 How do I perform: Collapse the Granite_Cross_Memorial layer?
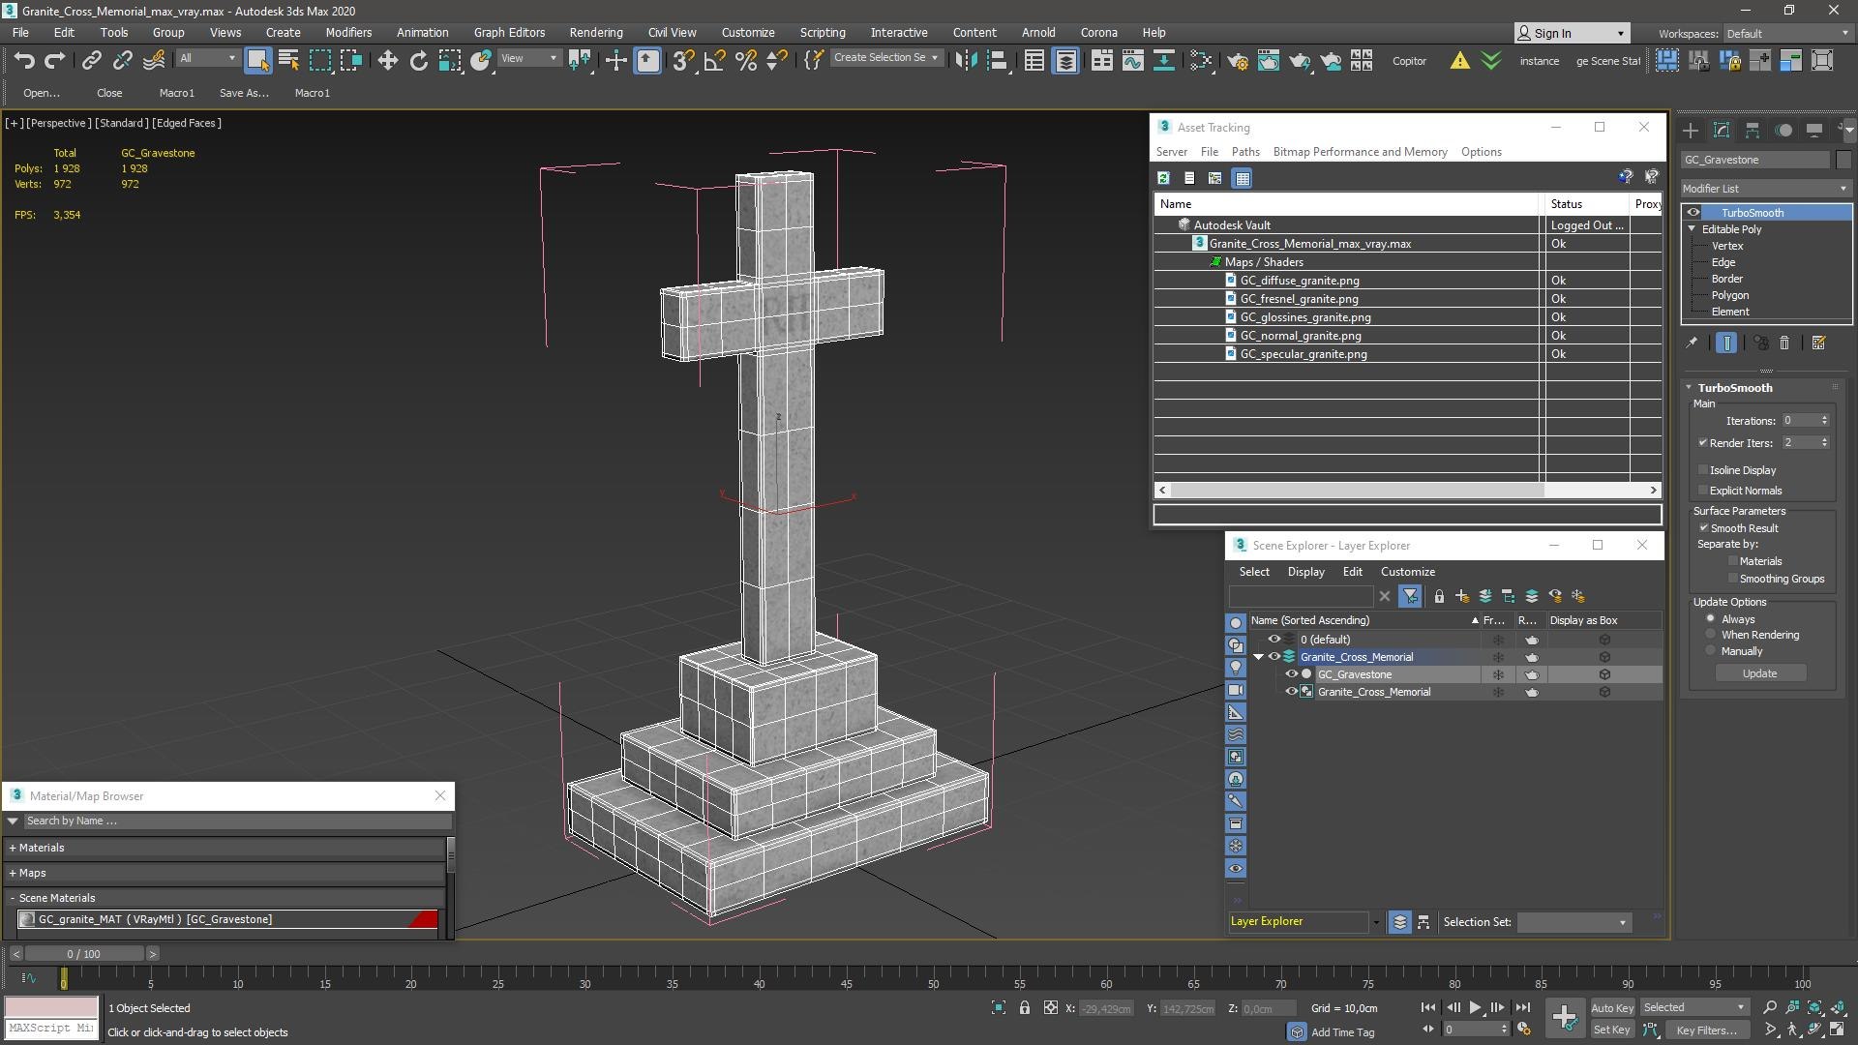point(1259,657)
